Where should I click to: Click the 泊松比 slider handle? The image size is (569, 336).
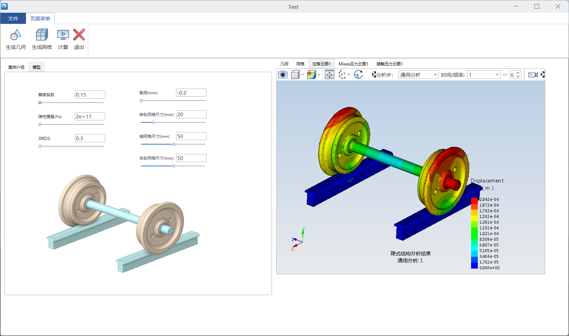pos(40,146)
